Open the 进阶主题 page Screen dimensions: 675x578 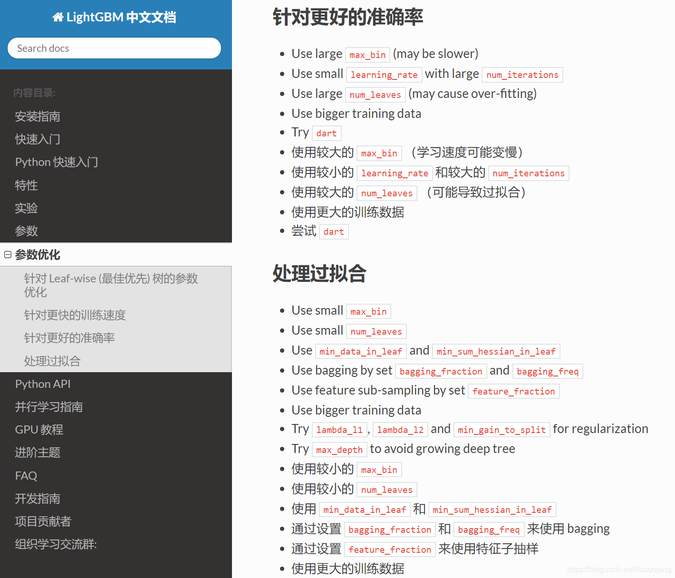38,453
